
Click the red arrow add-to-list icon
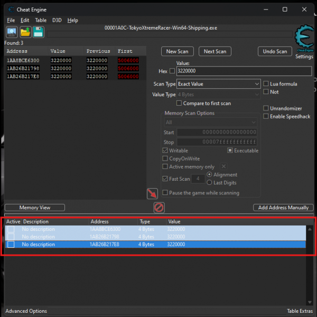coord(152,193)
